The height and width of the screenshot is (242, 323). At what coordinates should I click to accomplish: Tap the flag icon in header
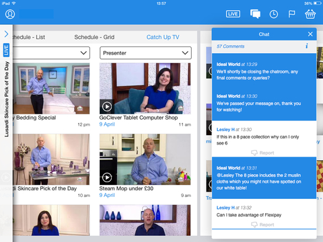click(x=291, y=14)
